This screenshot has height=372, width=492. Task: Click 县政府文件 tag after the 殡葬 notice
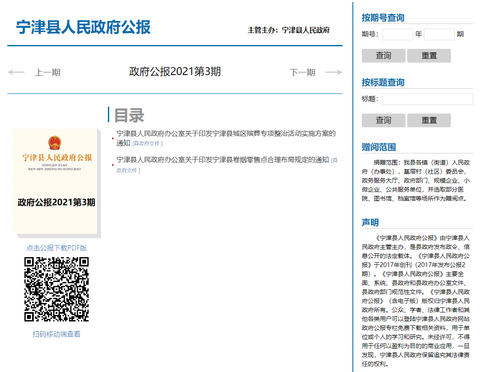(x=147, y=144)
